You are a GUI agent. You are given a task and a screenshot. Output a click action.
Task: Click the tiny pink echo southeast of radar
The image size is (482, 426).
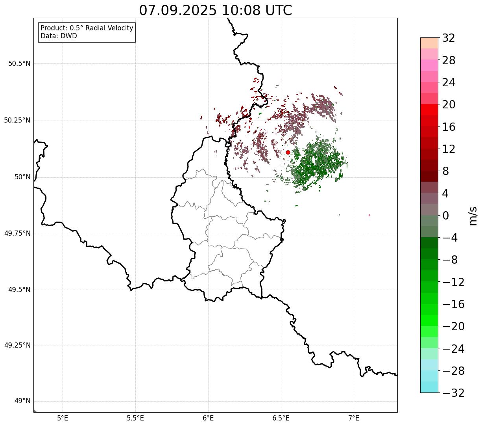pos(369,215)
